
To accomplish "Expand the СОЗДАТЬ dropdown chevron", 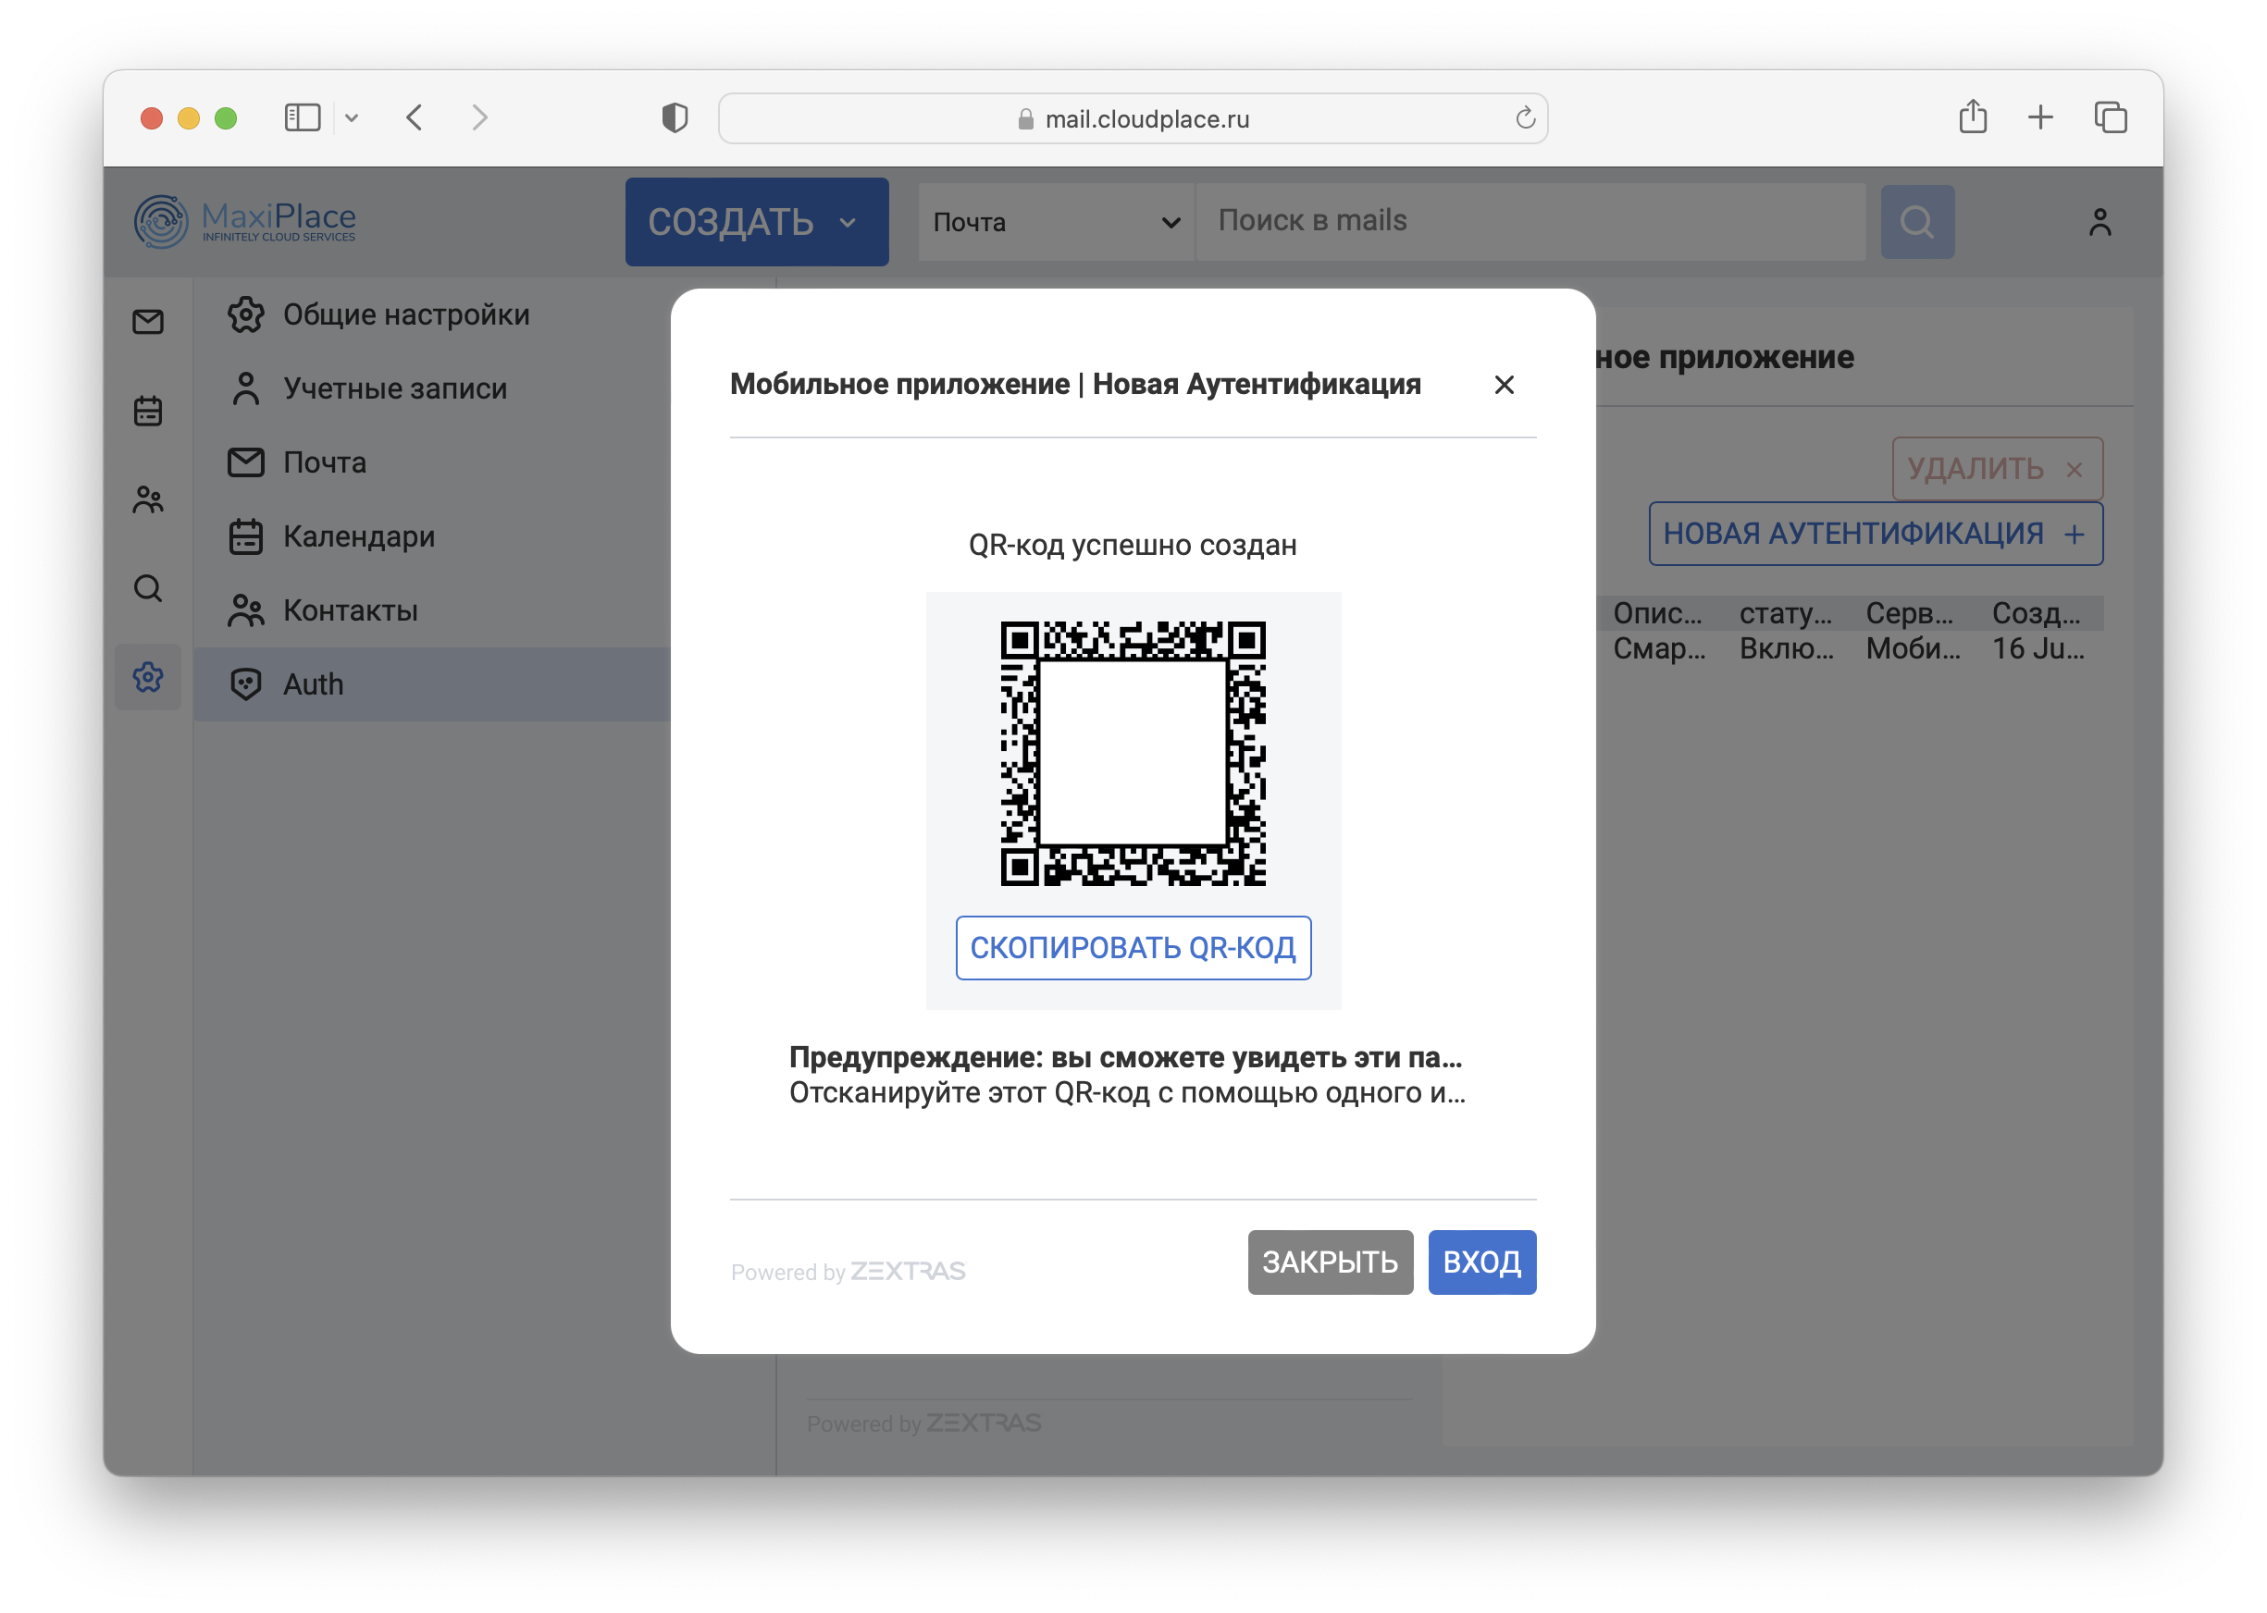I will coord(848,223).
